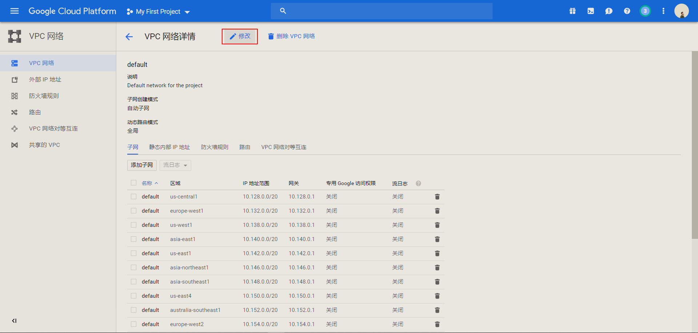Open the 流日志 dropdown button
The width and height of the screenshot is (698, 333).
click(175, 165)
